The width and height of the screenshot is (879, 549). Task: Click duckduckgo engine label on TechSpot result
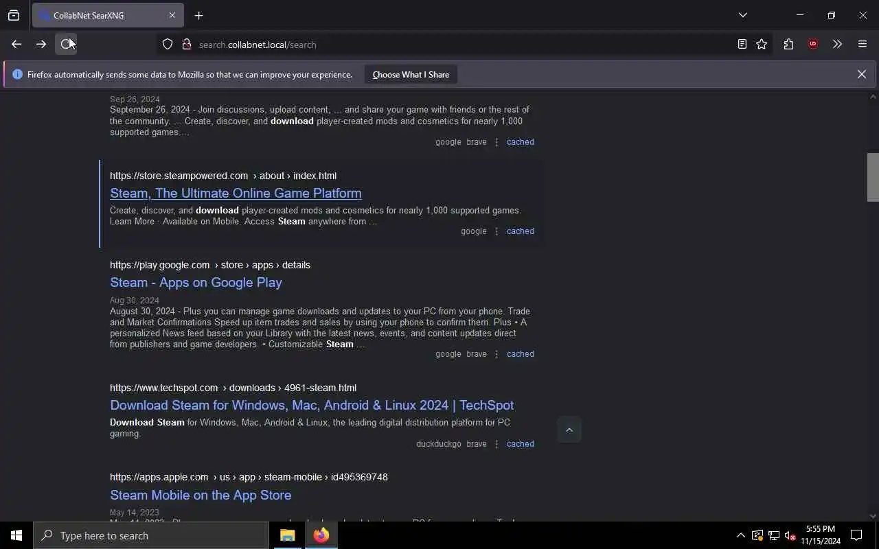click(439, 444)
